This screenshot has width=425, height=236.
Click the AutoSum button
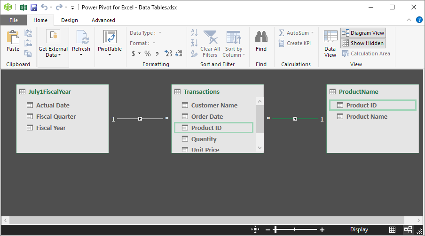coord(294,33)
